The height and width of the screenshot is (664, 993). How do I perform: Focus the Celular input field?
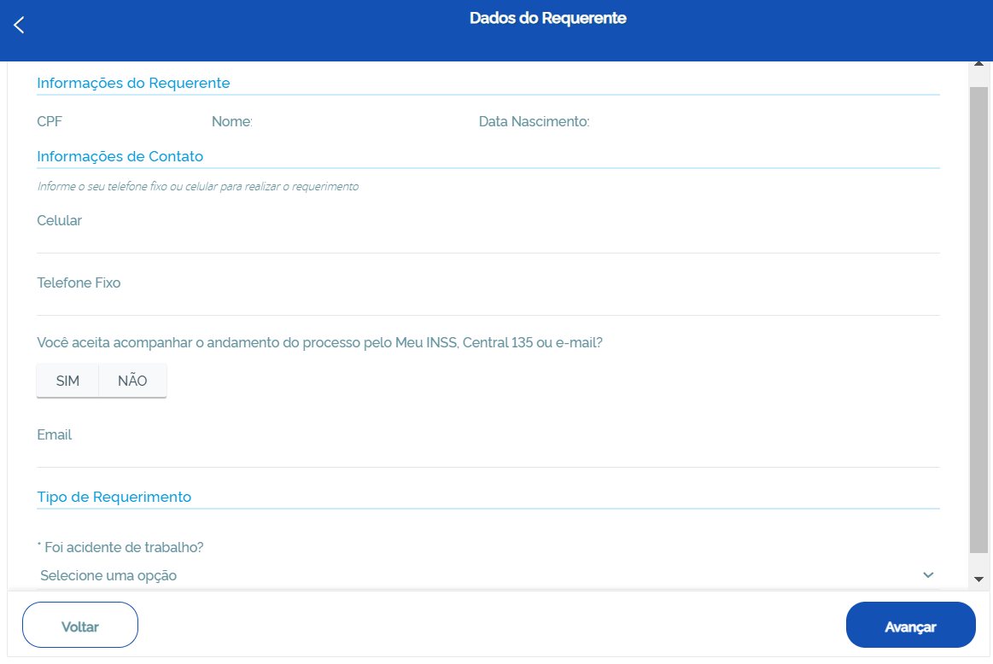tap(487, 239)
